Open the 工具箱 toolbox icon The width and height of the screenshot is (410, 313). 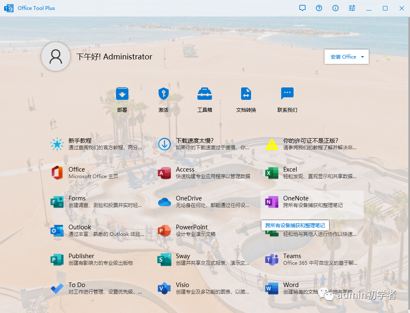click(204, 94)
